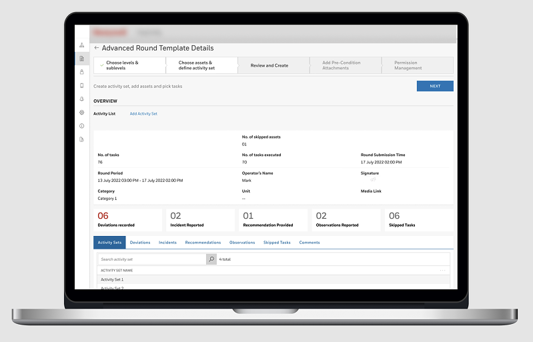Image resolution: width=533 pixels, height=342 pixels.
Task: Click the Deviations recorded summary card
Action: [127, 220]
